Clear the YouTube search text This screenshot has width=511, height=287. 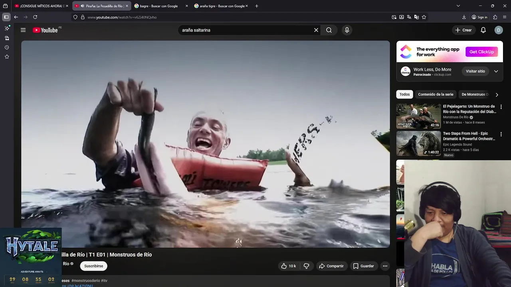pos(316,30)
